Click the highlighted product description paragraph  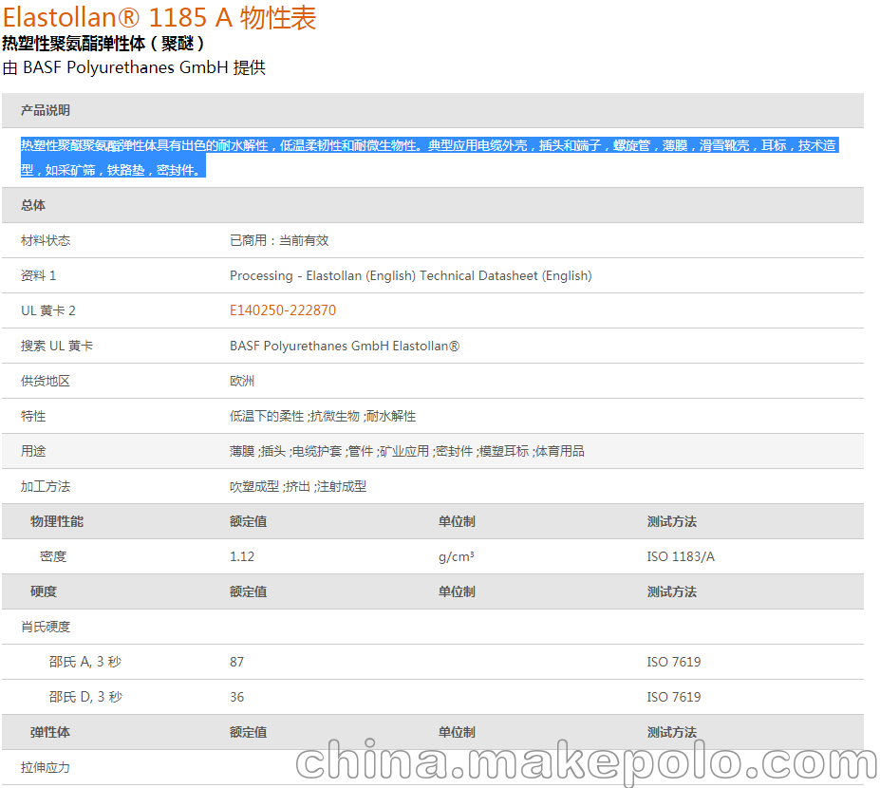(x=430, y=158)
